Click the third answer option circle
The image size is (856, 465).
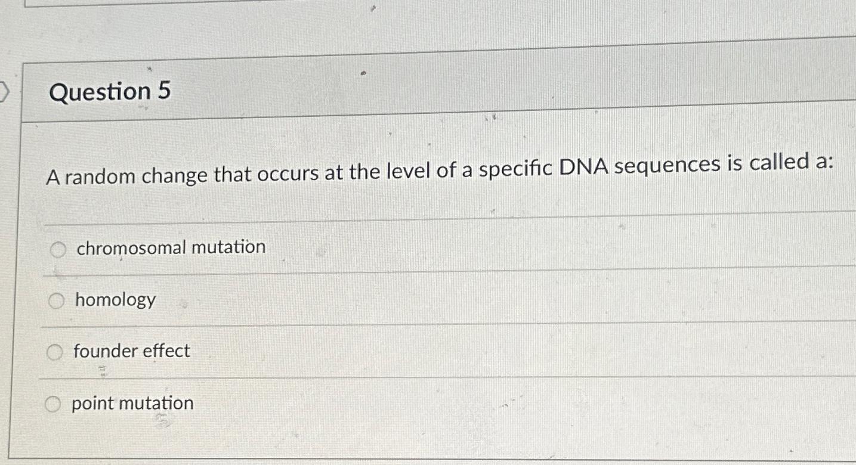(56, 352)
